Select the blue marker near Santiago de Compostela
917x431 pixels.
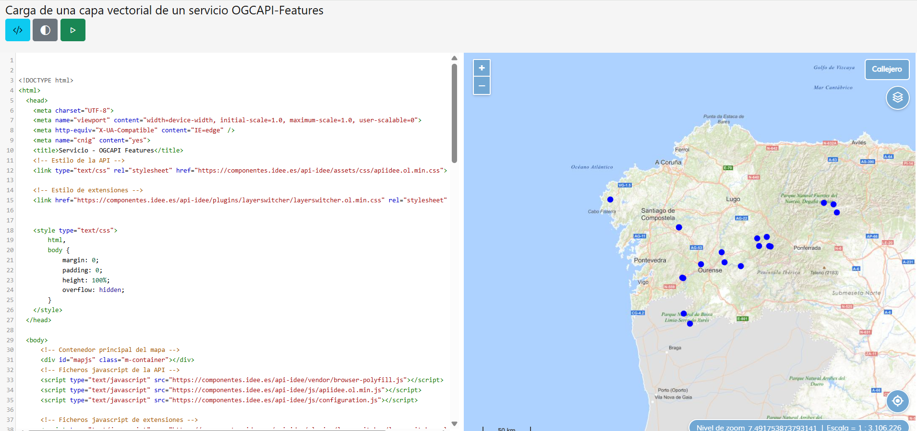coord(679,227)
